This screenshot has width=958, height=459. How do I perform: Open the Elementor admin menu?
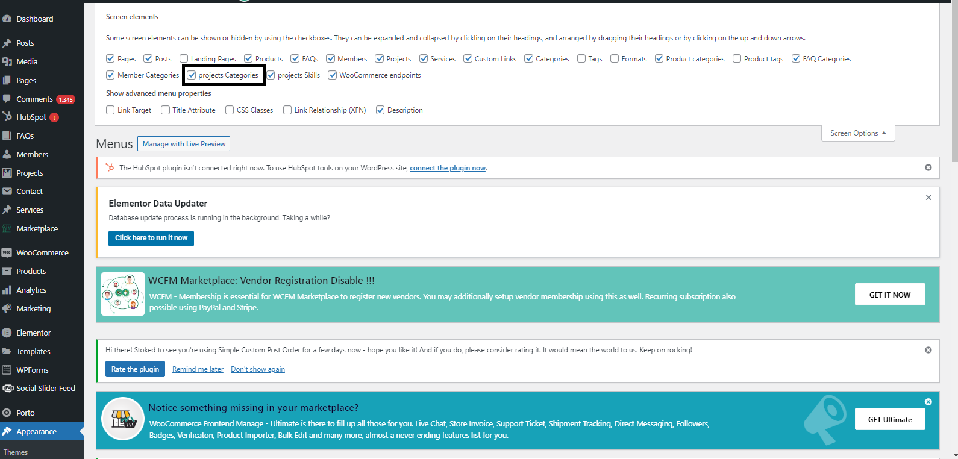click(x=42, y=333)
